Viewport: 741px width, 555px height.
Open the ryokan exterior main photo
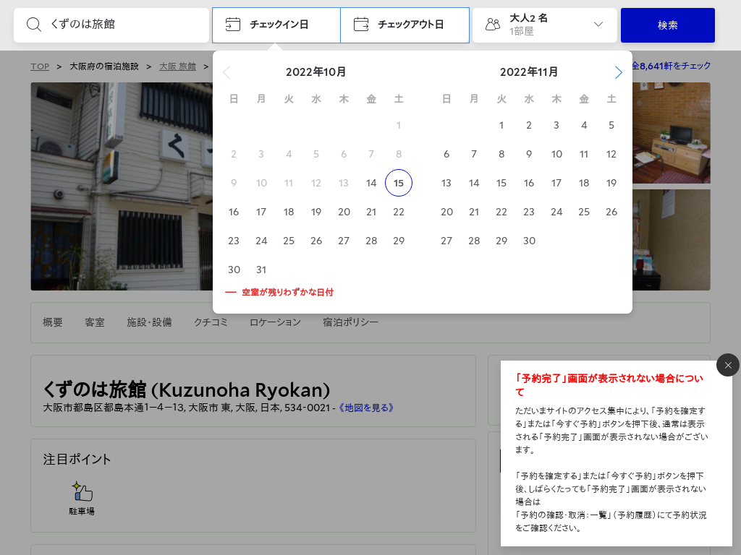coord(122,186)
